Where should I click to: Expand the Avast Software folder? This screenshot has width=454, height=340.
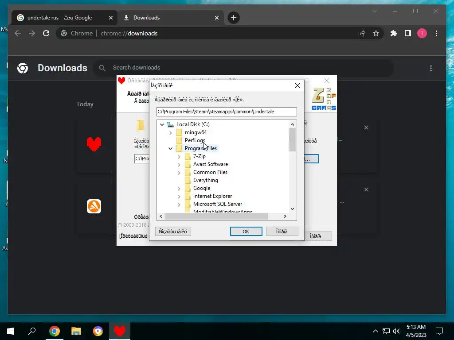click(x=179, y=165)
